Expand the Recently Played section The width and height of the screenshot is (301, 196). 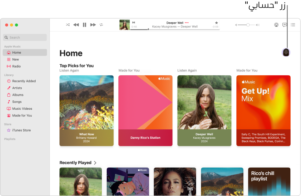pos(95,163)
